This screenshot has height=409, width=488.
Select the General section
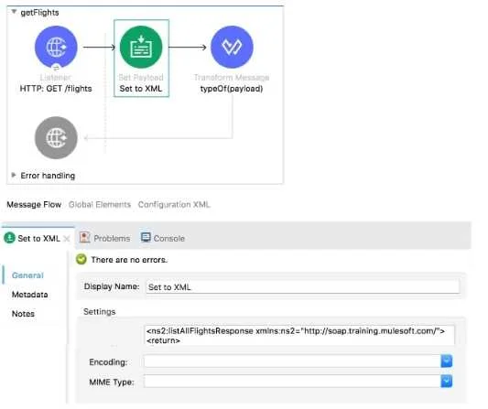[27, 275]
